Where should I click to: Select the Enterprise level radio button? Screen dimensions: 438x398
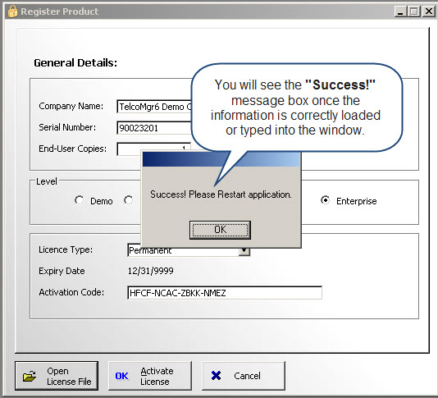pos(325,200)
